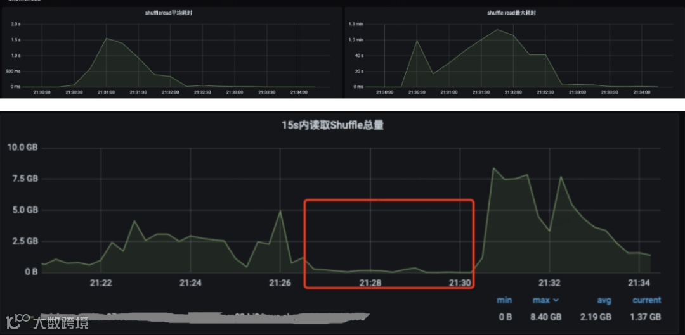The width and height of the screenshot is (685, 335).
Task: Click the 2.5 GB y-axis label
Action: click(x=25, y=241)
